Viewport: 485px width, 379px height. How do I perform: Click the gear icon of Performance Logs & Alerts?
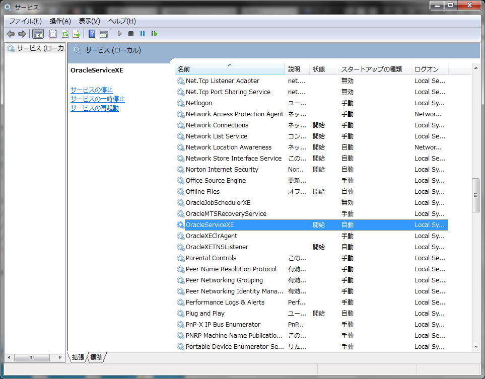click(181, 302)
